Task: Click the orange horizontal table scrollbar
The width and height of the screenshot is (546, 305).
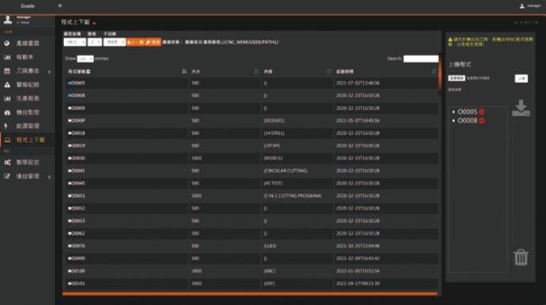Action: pos(250,294)
